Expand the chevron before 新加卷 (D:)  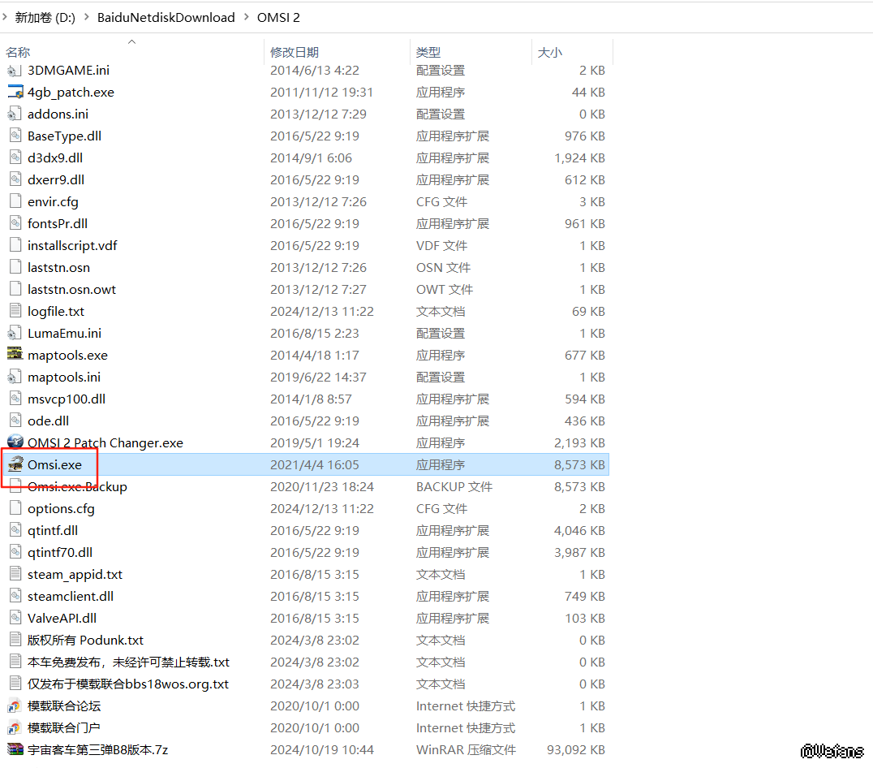click(x=6, y=17)
